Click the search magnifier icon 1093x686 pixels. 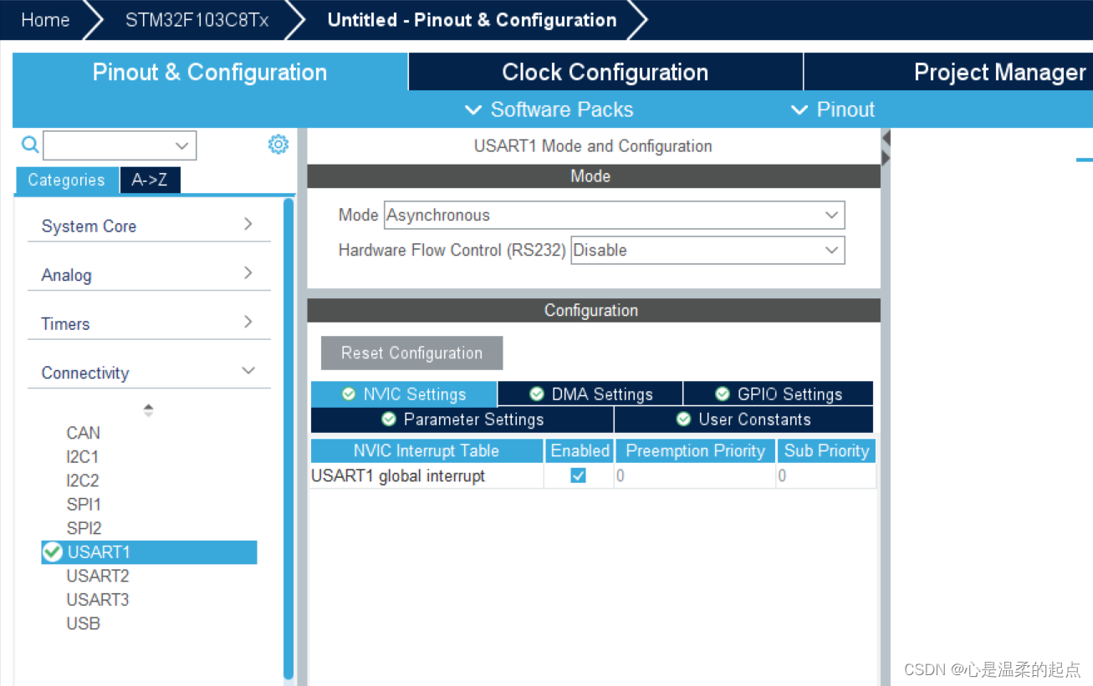click(30, 145)
